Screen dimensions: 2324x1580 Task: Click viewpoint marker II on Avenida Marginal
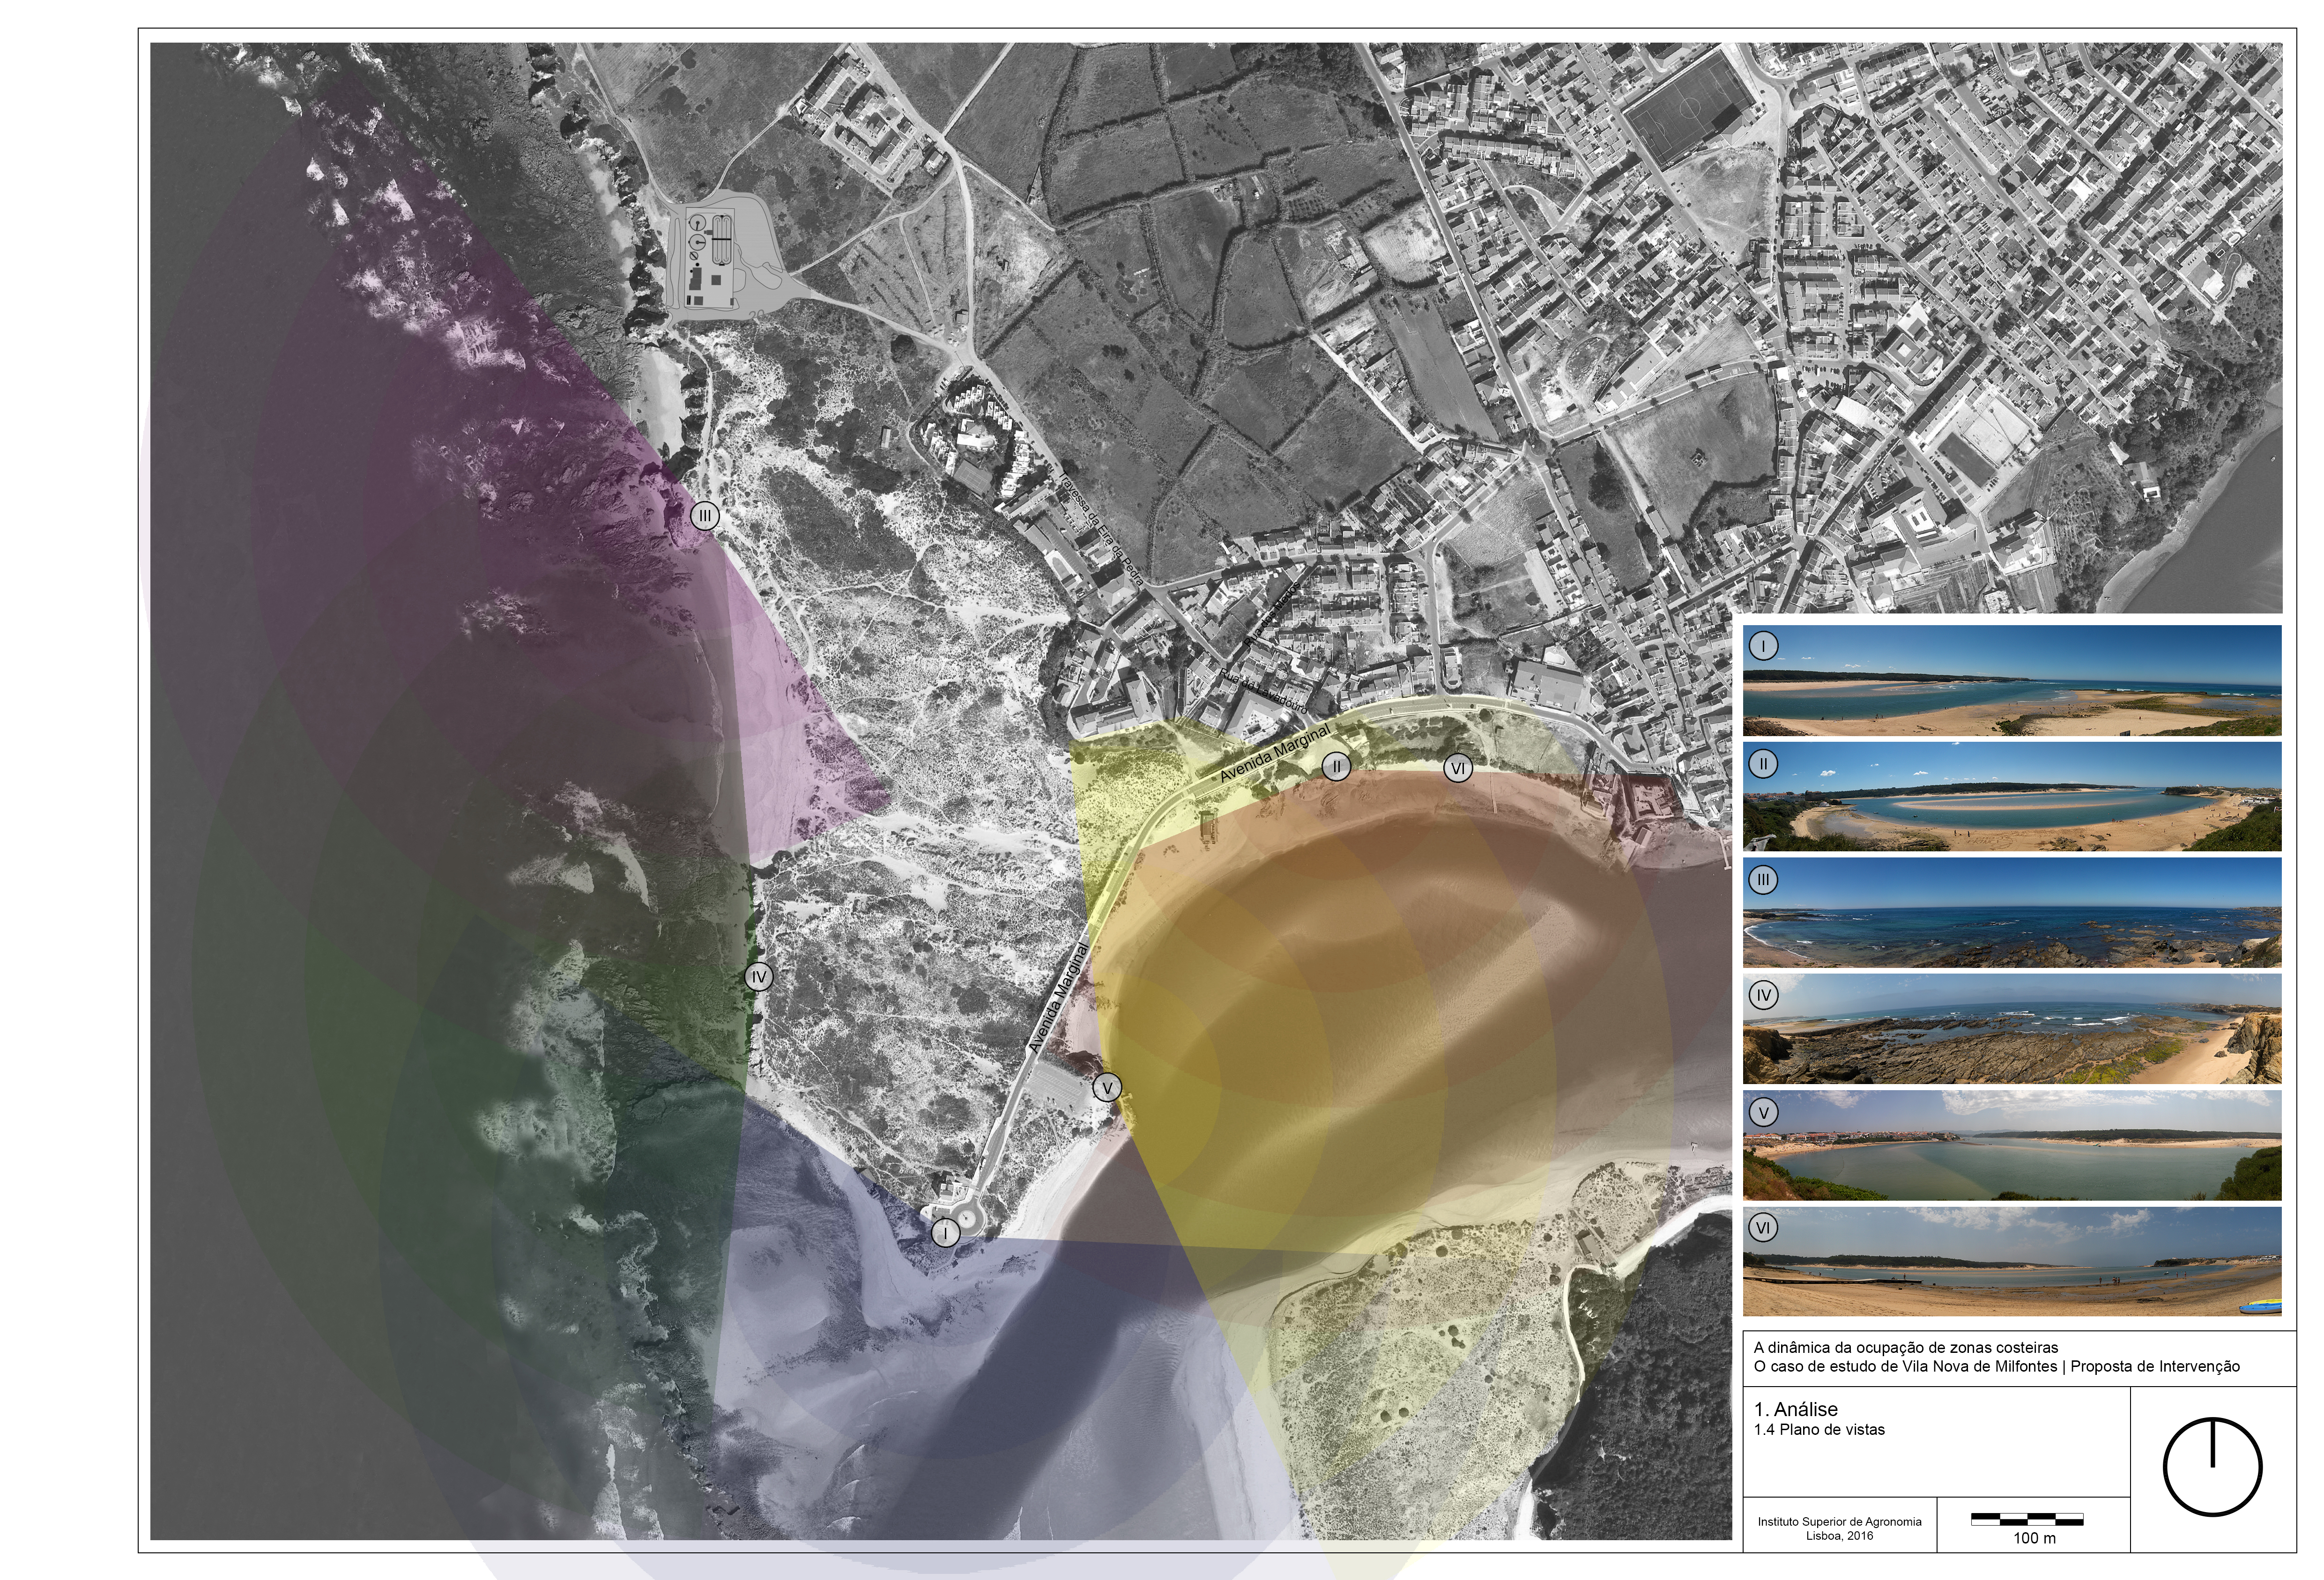(1336, 767)
